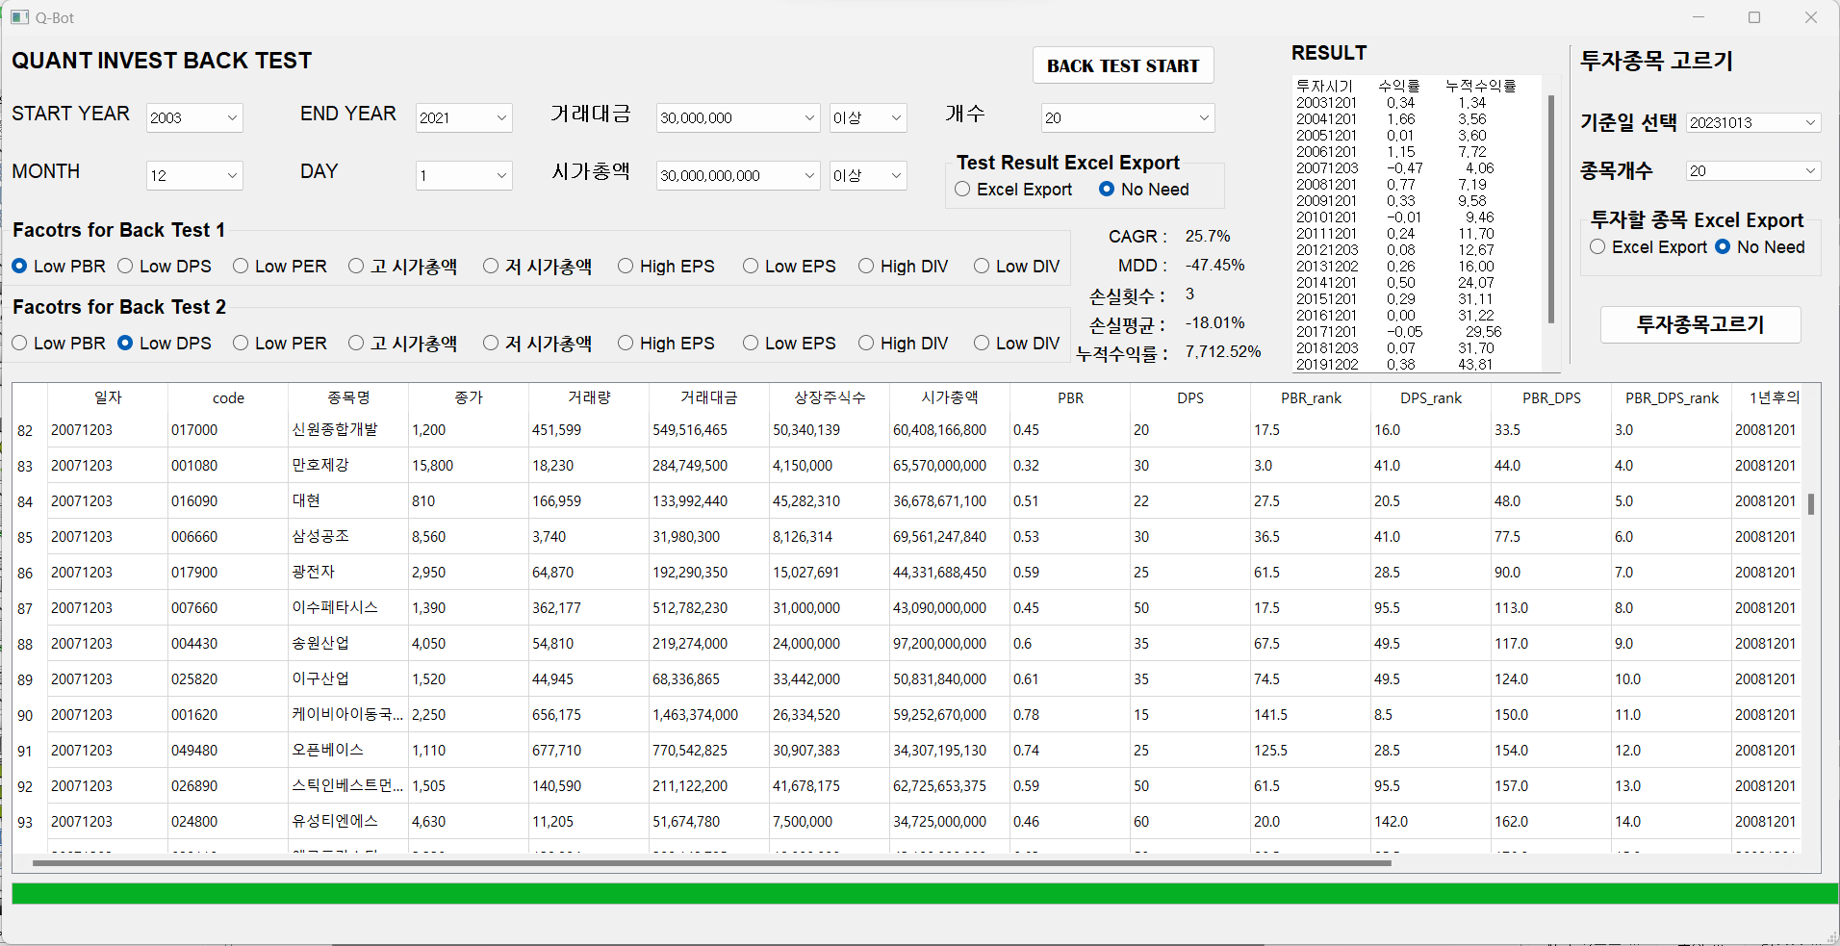Select High EPS in Back Test 2 factors
Image resolution: width=1840 pixels, height=946 pixels.
(x=666, y=344)
